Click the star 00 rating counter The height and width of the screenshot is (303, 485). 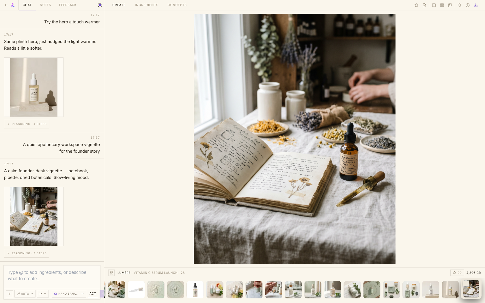[x=457, y=273]
